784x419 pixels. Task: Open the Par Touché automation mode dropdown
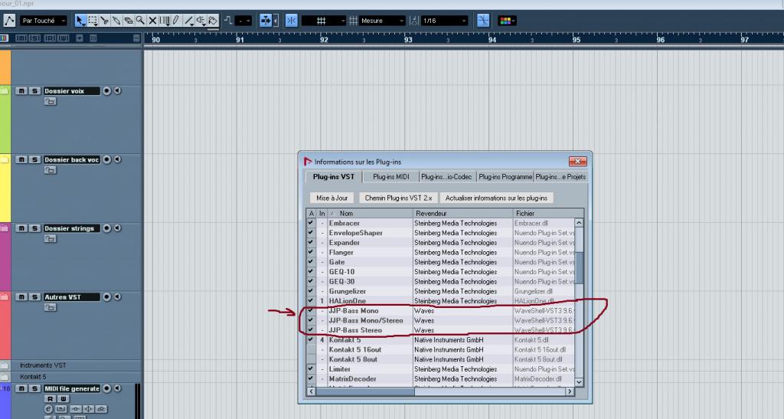(44, 21)
